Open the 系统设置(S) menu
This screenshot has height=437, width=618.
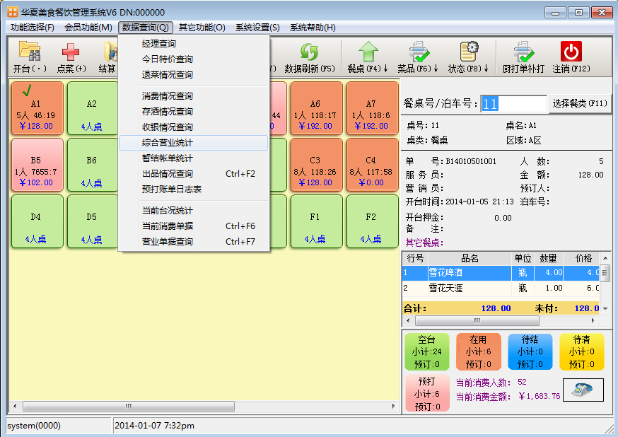pyautogui.click(x=257, y=28)
